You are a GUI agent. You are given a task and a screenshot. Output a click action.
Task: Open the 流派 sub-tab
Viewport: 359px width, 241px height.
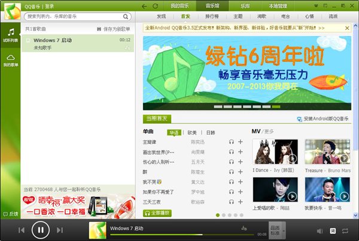(333, 17)
